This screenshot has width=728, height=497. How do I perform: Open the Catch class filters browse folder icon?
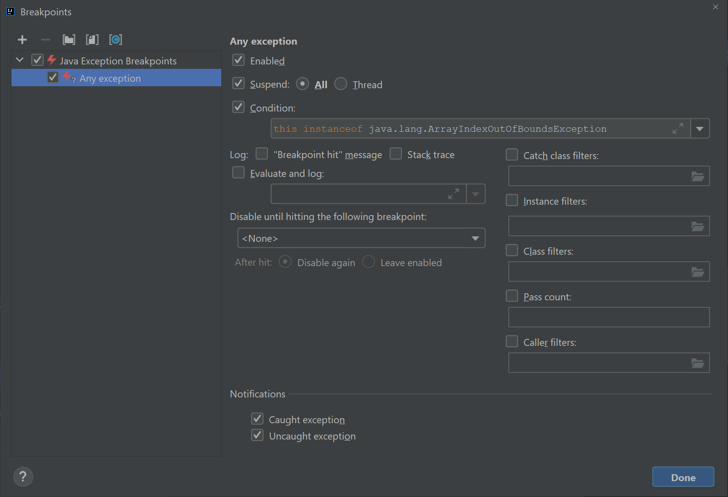[698, 176]
